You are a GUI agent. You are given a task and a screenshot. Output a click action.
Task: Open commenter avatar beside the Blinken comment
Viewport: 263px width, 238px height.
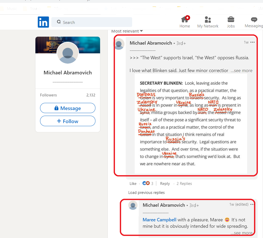tap(119, 44)
